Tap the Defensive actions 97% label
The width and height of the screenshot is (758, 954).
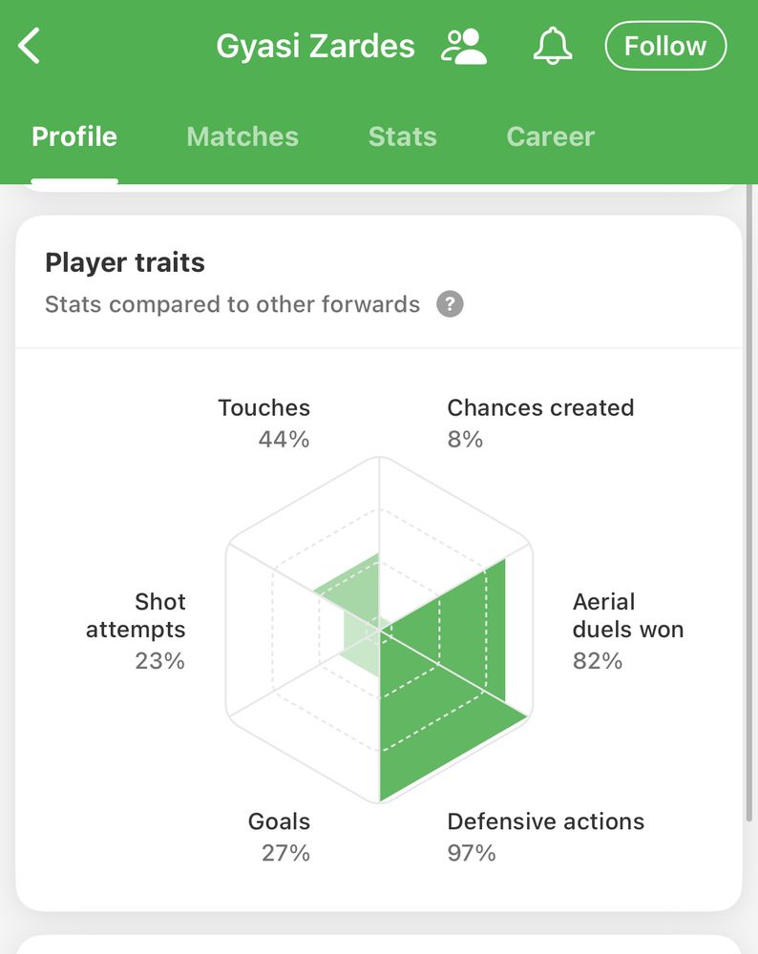(545, 836)
